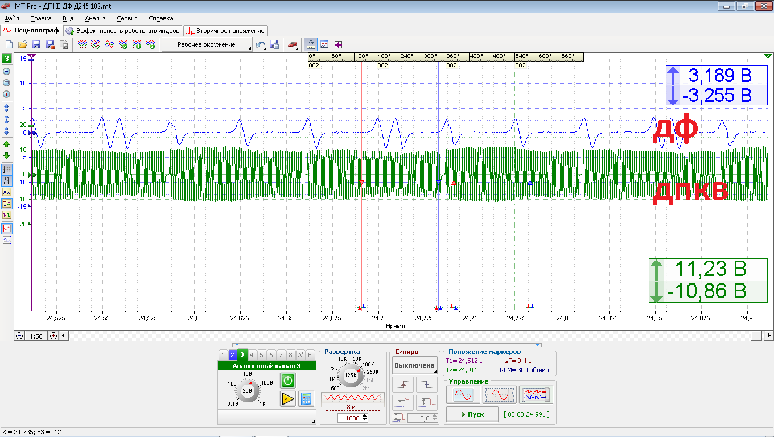Toggle the red line-graph sidebar button
This screenshot has width=774, height=437.
7,228
